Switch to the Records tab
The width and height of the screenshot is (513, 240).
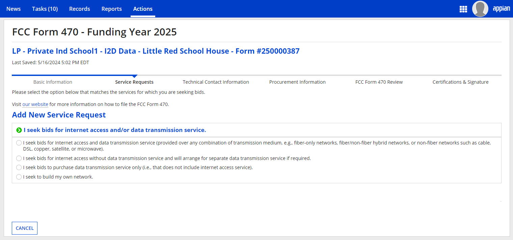79,9
